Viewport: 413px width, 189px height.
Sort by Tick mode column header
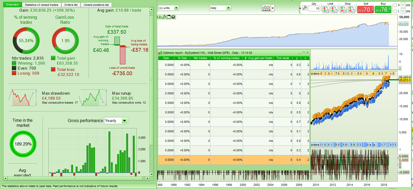283,58
